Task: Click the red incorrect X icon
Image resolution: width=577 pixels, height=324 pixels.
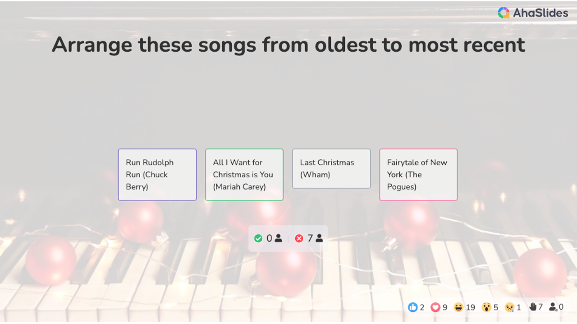Action: 299,238
